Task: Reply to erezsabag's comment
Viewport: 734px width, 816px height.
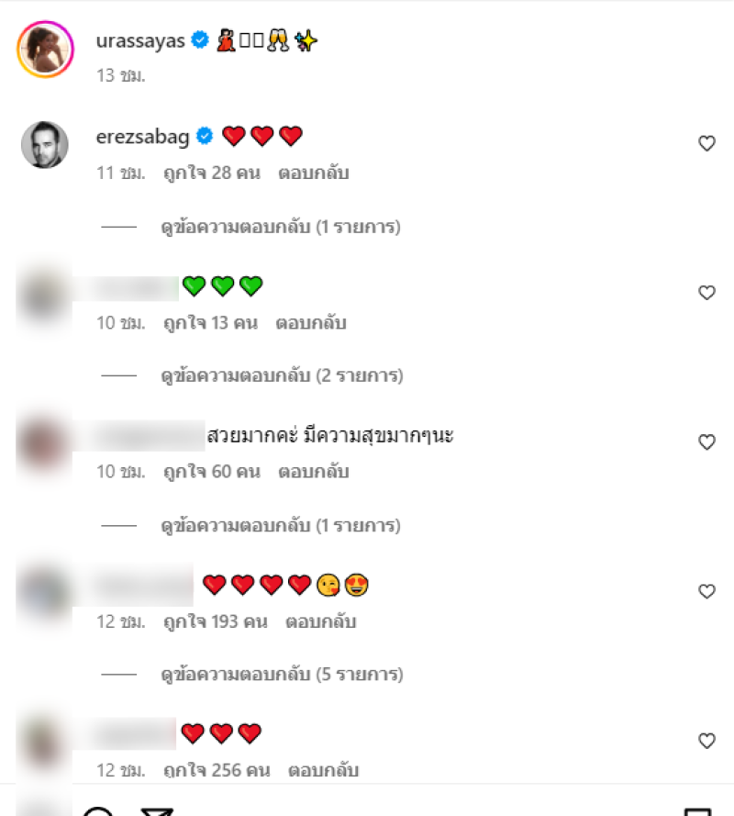Action: click(313, 173)
